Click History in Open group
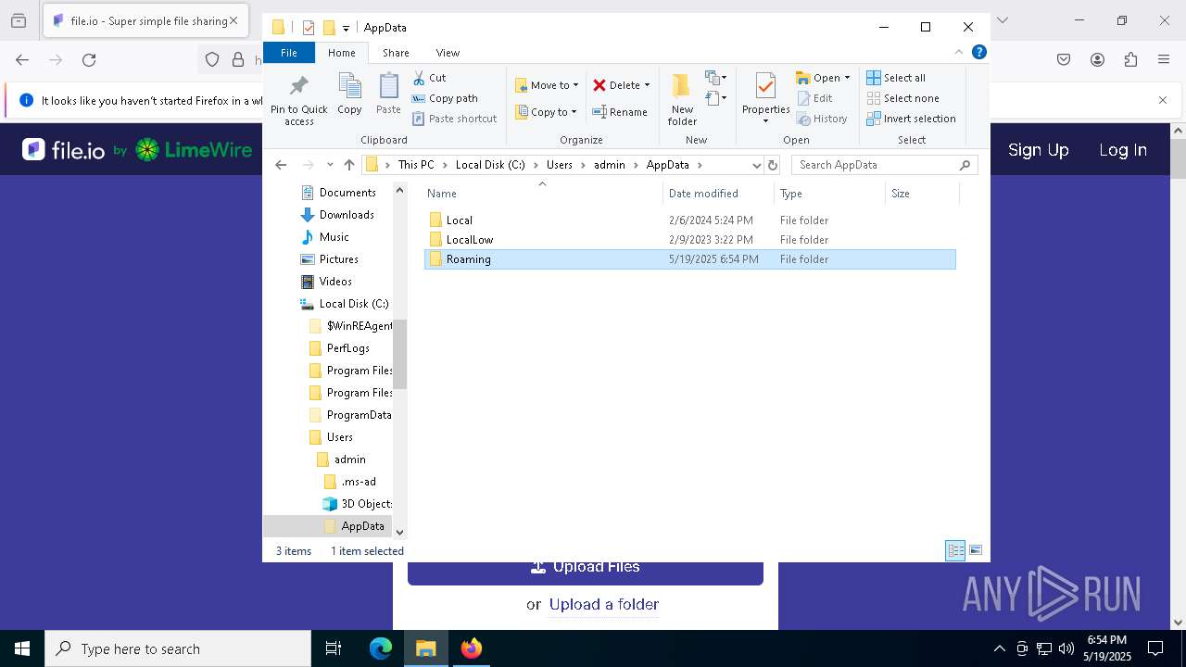This screenshot has height=667, width=1186. [x=821, y=119]
